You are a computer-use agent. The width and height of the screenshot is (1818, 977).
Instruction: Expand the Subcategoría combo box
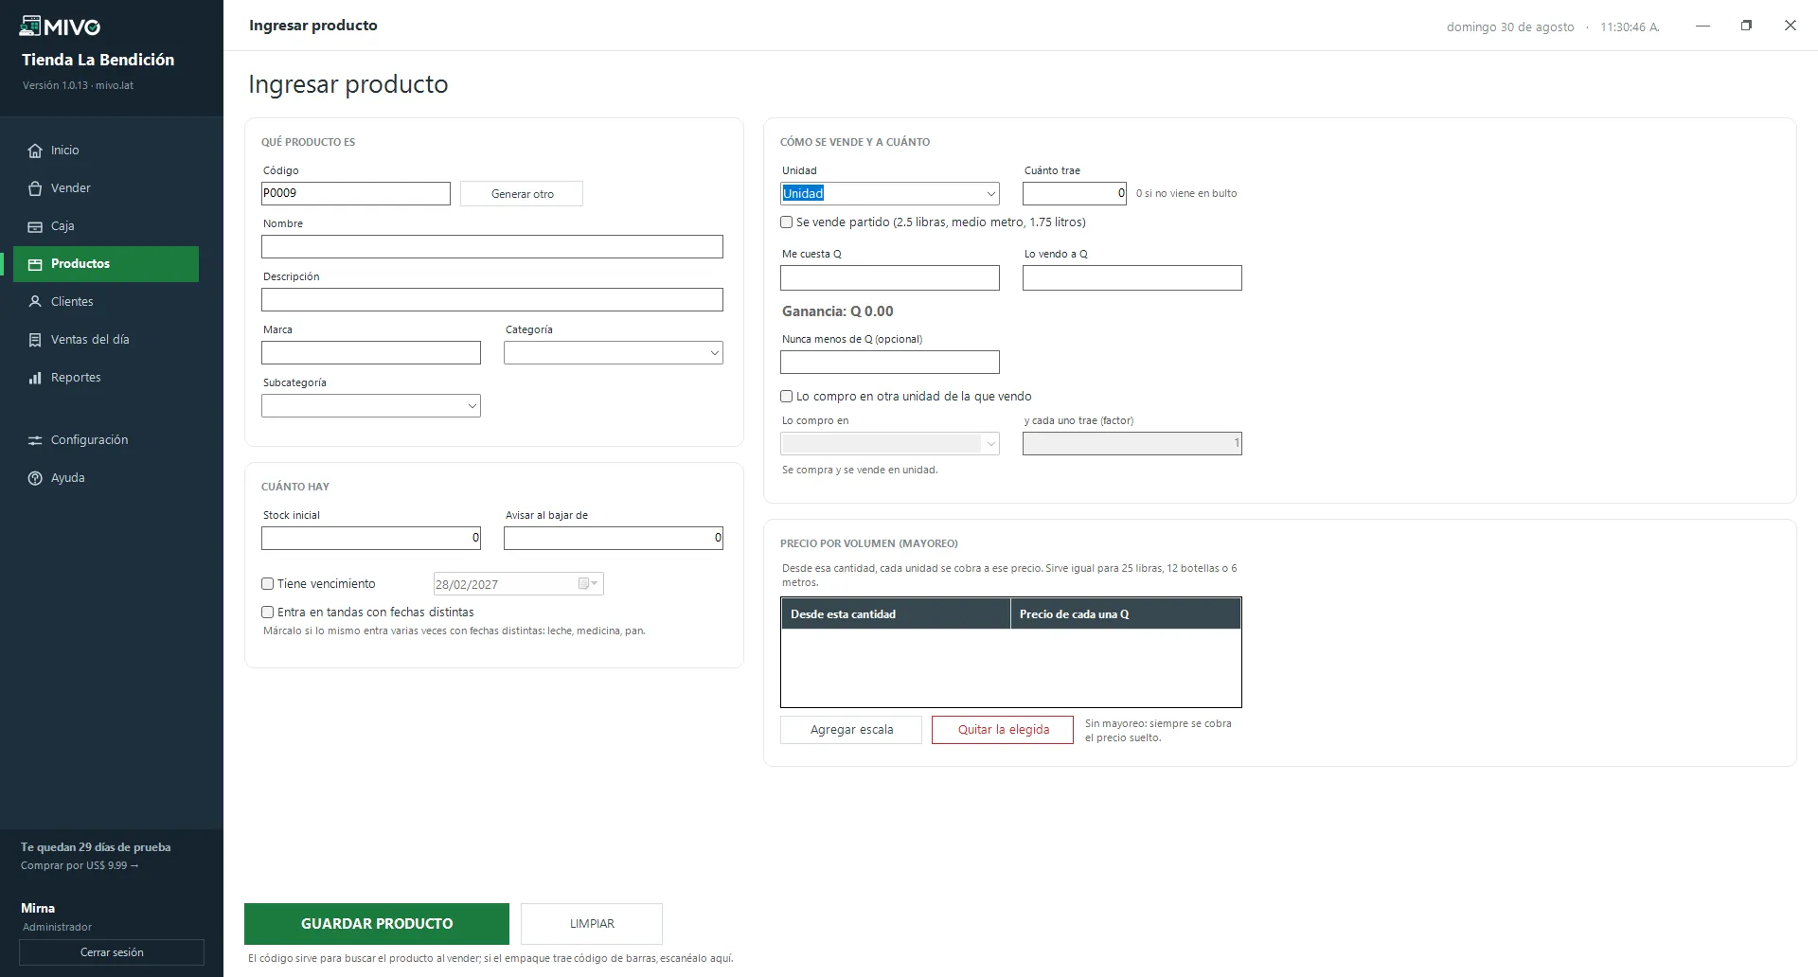(472, 406)
